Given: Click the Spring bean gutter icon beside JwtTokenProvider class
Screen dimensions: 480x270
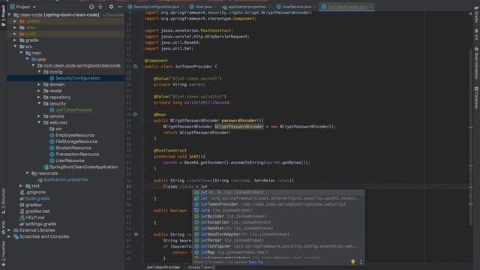Looking at the screenshot, I should 135,66.
